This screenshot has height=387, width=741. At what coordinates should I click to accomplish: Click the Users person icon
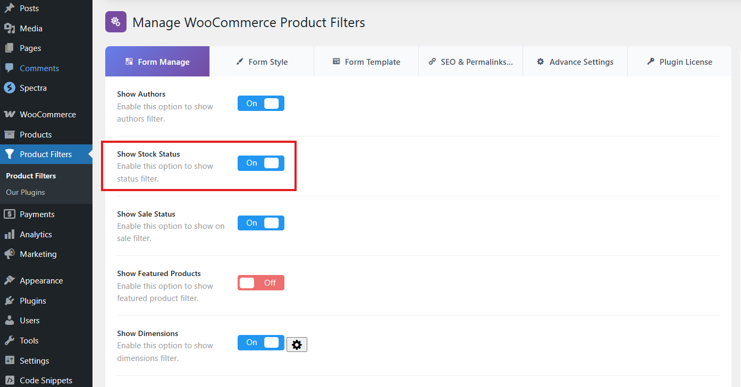click(9, 321)
